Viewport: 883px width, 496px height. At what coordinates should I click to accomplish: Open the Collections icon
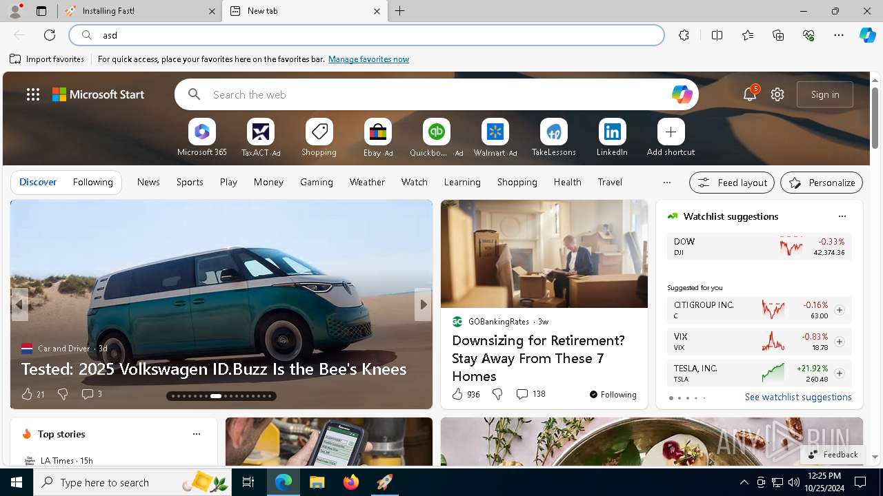point(778,35)
